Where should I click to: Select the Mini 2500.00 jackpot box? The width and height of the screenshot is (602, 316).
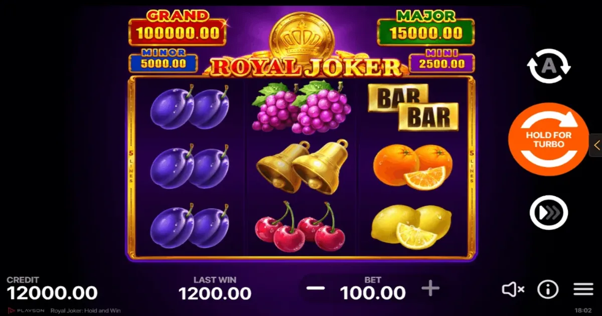pos(441,61)
